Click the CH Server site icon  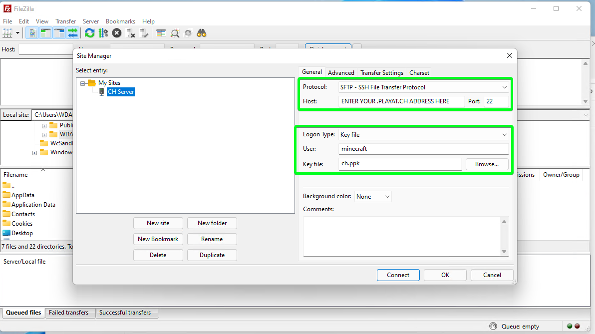click(x=102, y=92)
